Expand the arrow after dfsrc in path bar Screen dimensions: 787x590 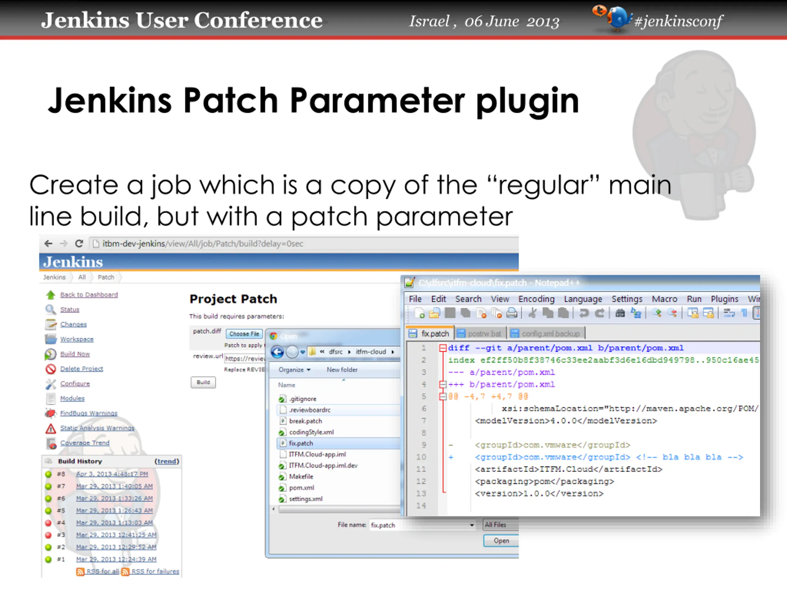coord(349,352)
